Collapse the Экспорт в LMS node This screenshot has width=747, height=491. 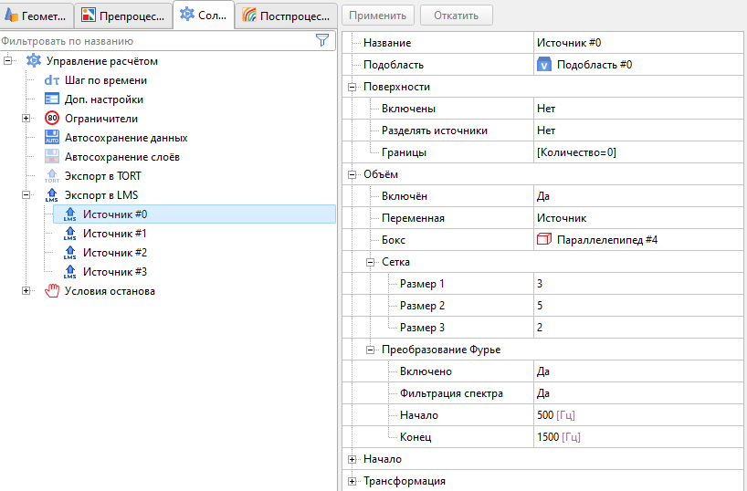pyautogui.click(x=26, y=195)
